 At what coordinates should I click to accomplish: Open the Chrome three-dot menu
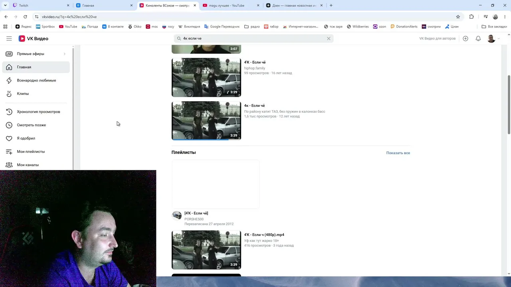505,17
